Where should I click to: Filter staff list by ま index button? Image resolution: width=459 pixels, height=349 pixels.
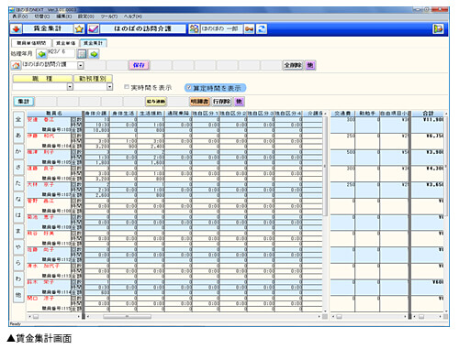18,231
